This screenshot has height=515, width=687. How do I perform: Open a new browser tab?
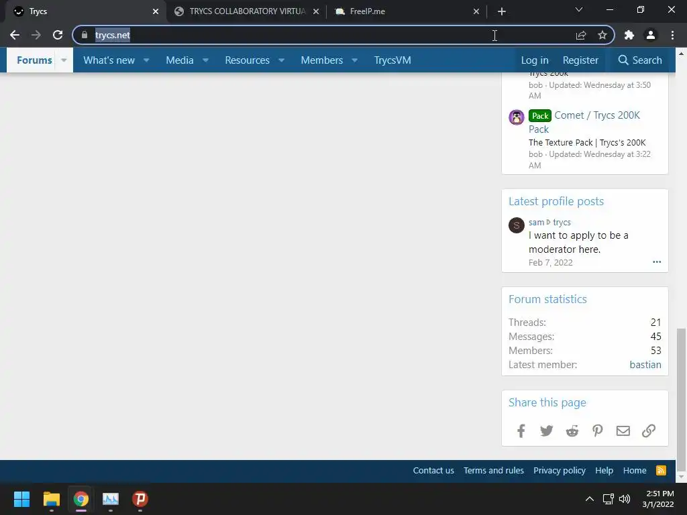click(502, 11)
